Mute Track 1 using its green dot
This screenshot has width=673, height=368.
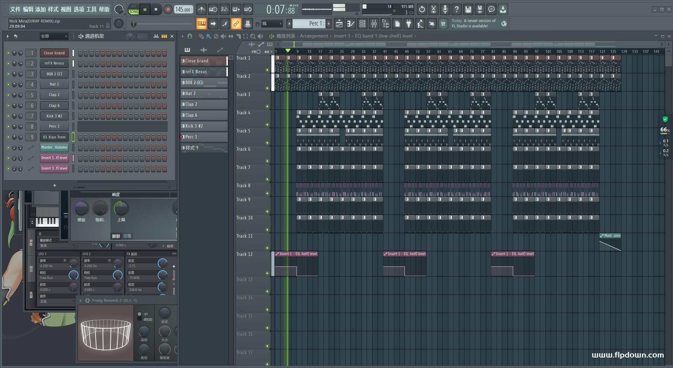point(267,70)
